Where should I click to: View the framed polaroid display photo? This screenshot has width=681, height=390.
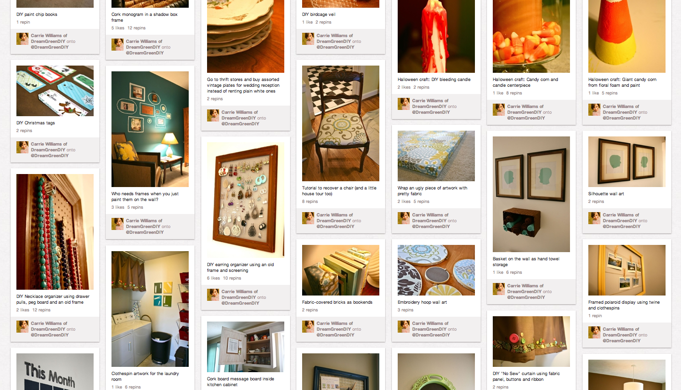pos(627,270)
